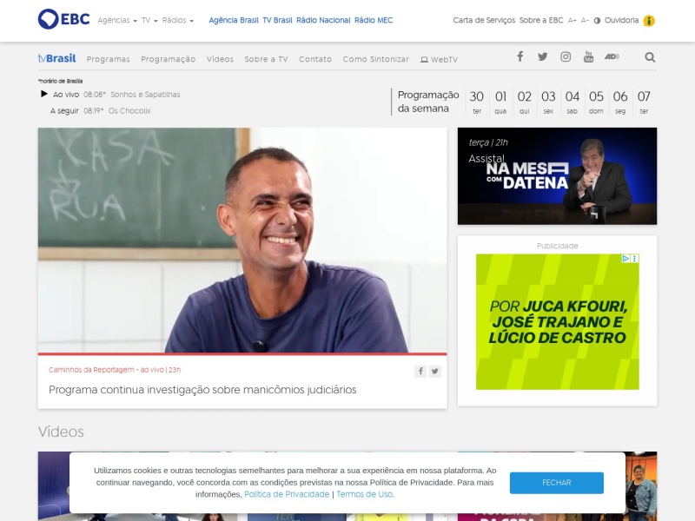Select day 02 qui in schedule
695x521 pixels.
point(525,102)
